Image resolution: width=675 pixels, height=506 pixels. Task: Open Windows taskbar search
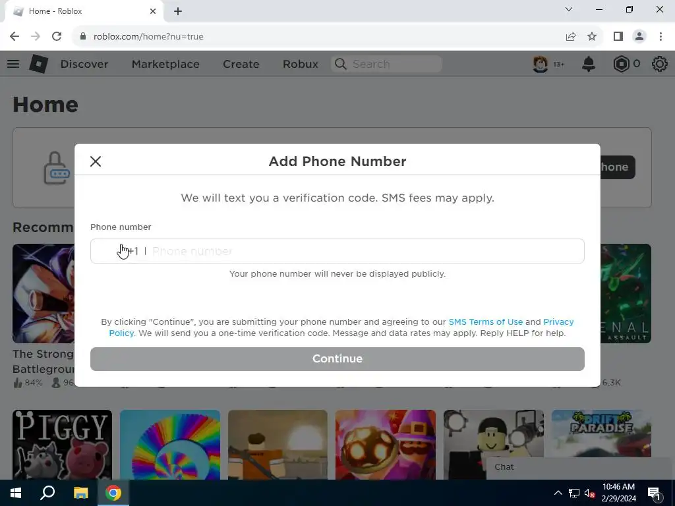47,493
